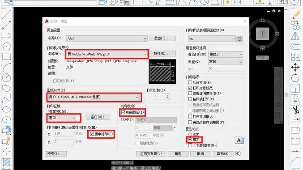This screenshot has width=303, height=170.
Task: Select the 纵向 orientation radio button
Action: pyautogui.click(x=190, y=134)
